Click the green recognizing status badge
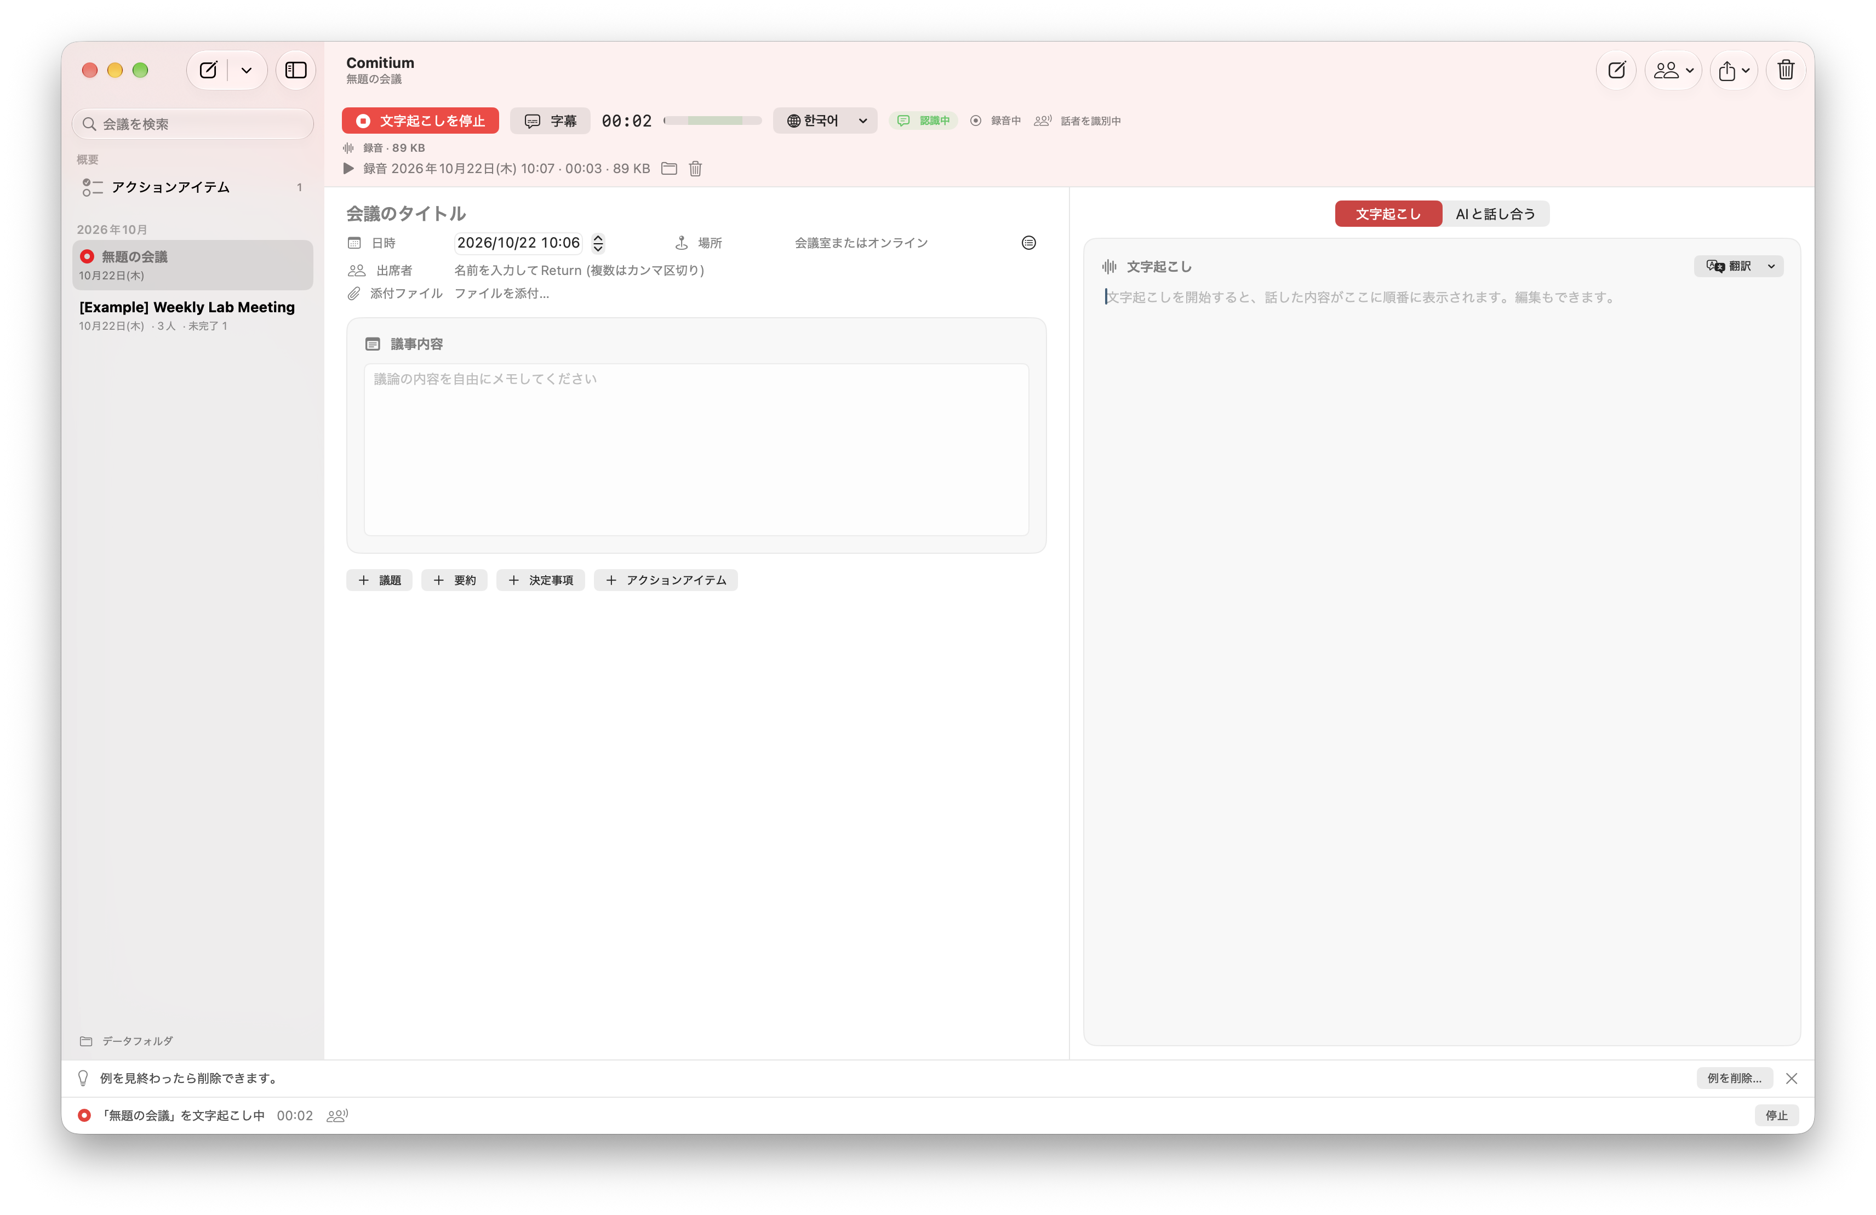 (924, 121)
